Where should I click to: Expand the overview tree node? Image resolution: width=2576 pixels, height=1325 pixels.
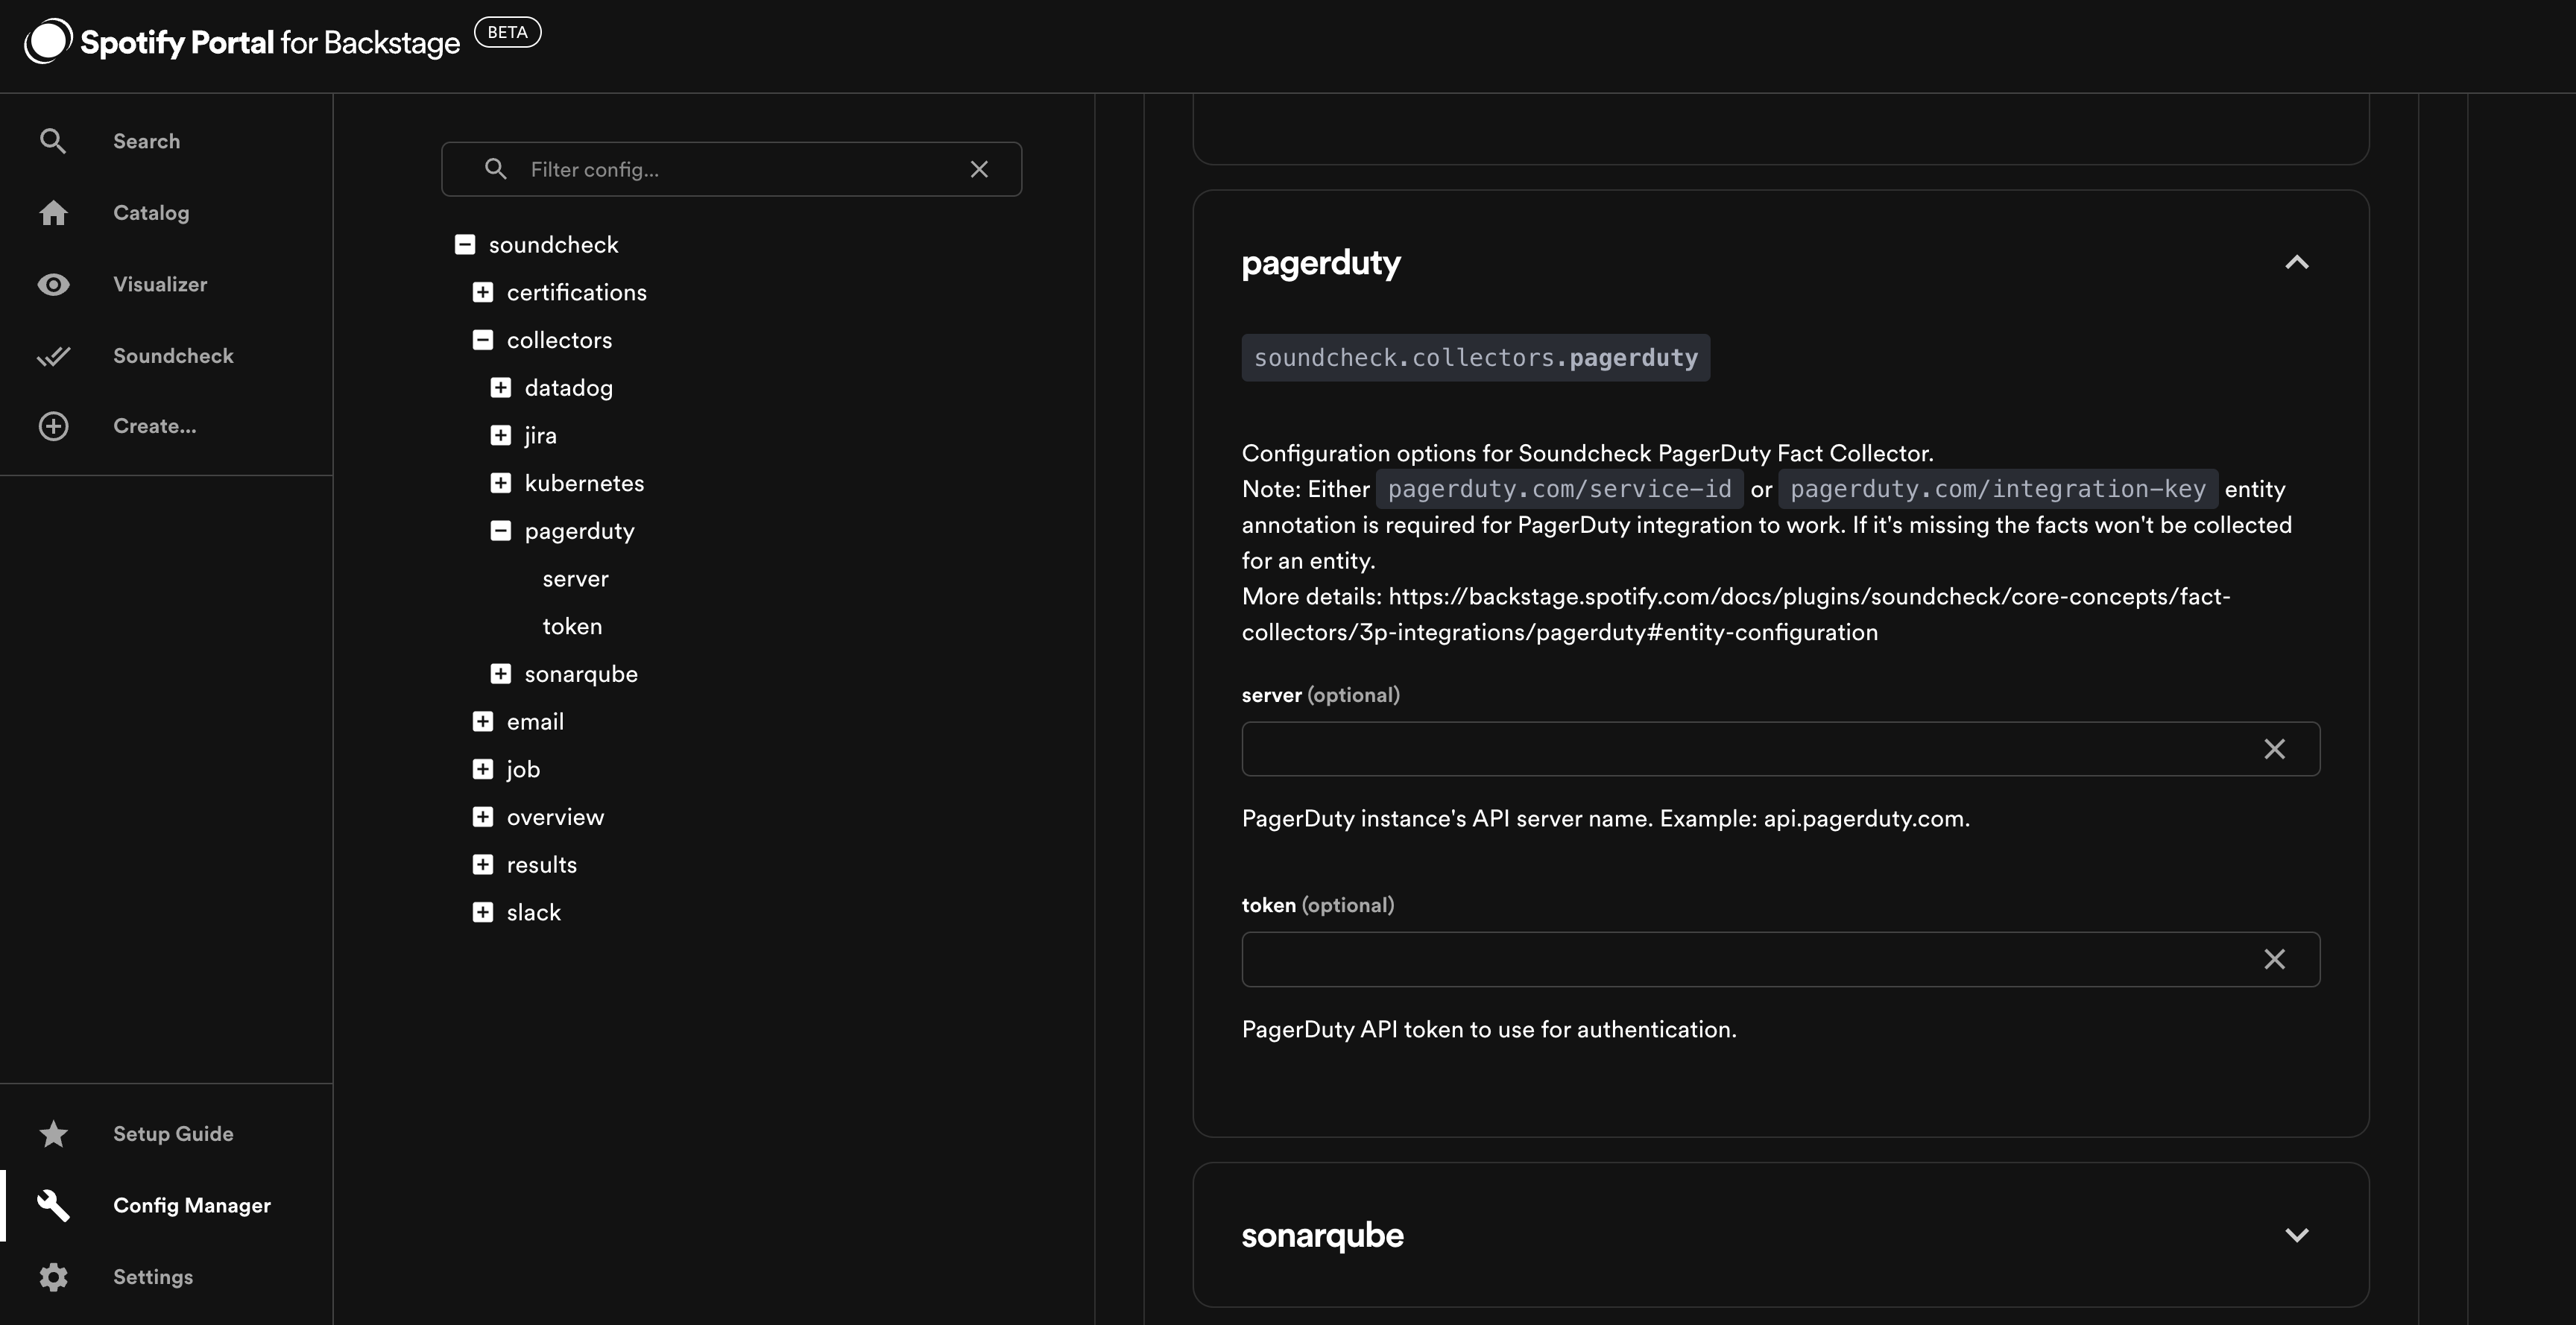(x=483, y=817)
